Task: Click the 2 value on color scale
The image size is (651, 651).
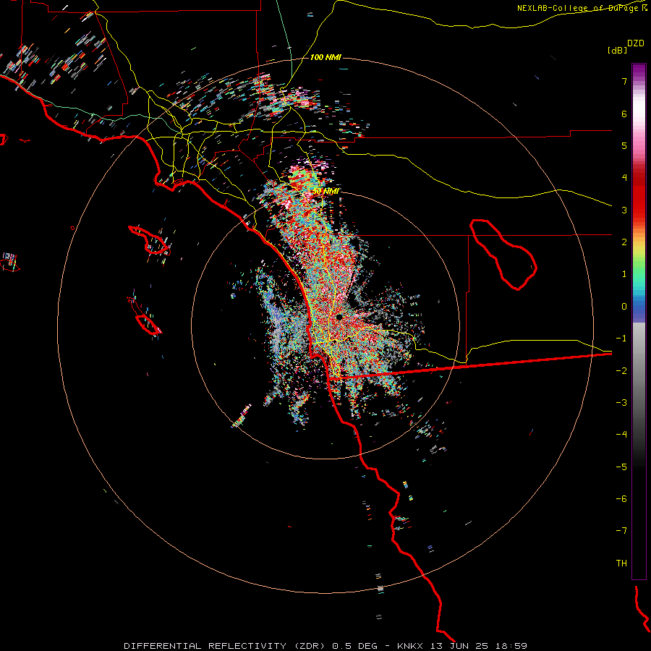Action: point(624,242)
